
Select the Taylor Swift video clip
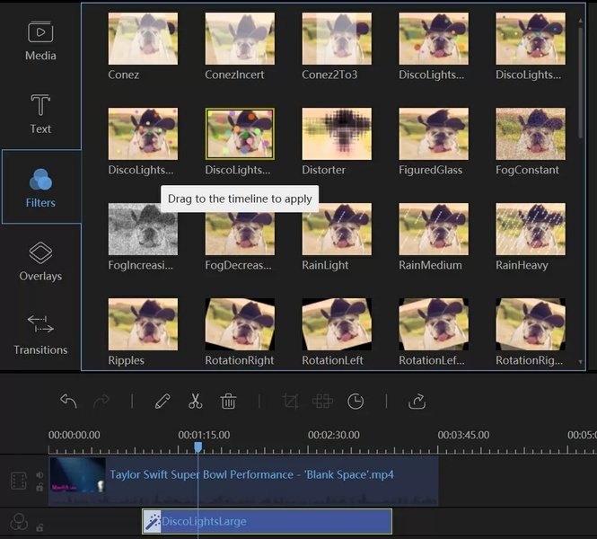243,481
